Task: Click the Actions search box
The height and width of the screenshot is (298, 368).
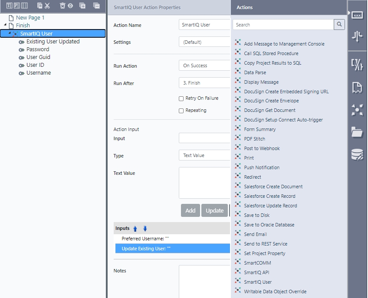Action: pos(283,24)
